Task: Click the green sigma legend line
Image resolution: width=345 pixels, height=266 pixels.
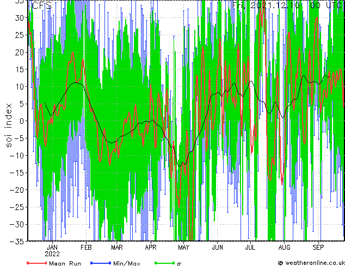Action: pyautogui.click(x=164, y=263)
